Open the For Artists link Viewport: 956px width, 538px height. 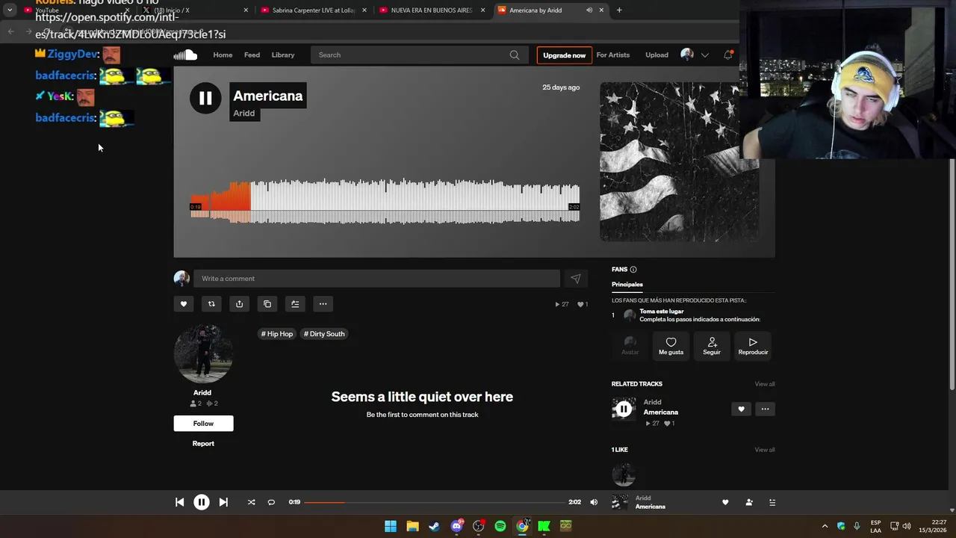613,55
